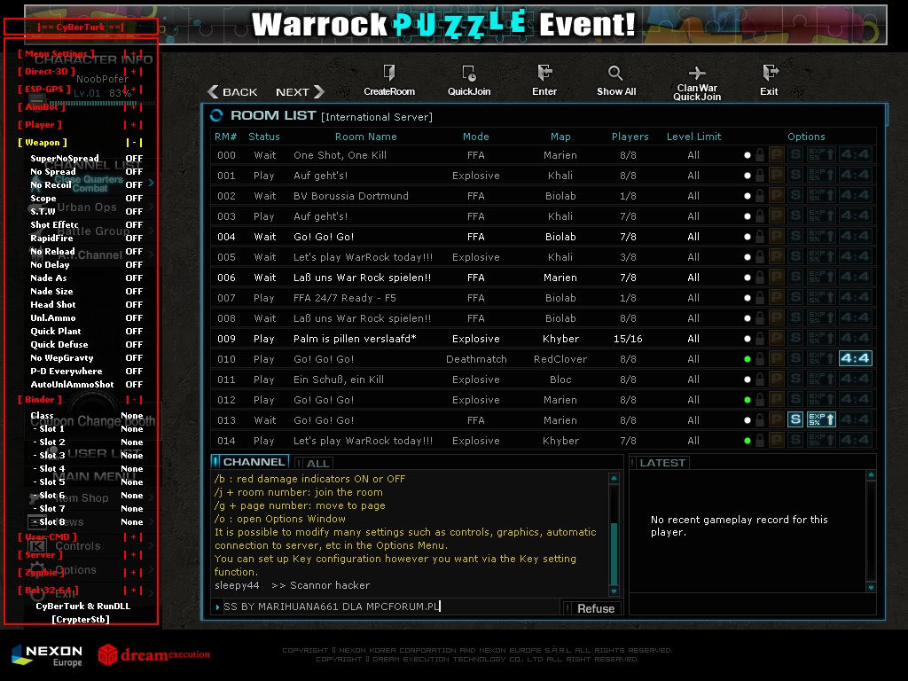Go to the BACK page of rooms
908x681 pixels.
[233, 92]
